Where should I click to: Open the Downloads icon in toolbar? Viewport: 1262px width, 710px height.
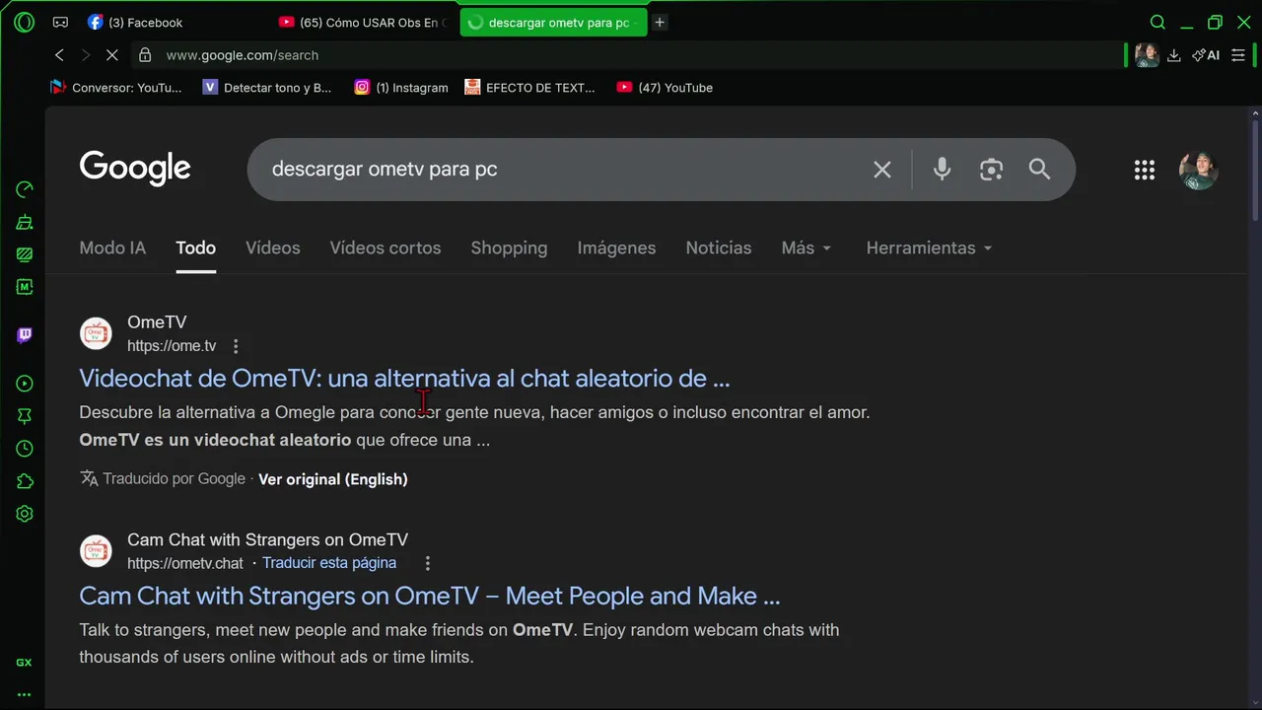click(x=1173, y=55)
